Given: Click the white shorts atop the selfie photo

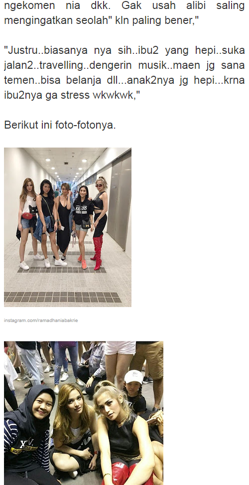Looking at the screenshot, I should click(120, 347).
